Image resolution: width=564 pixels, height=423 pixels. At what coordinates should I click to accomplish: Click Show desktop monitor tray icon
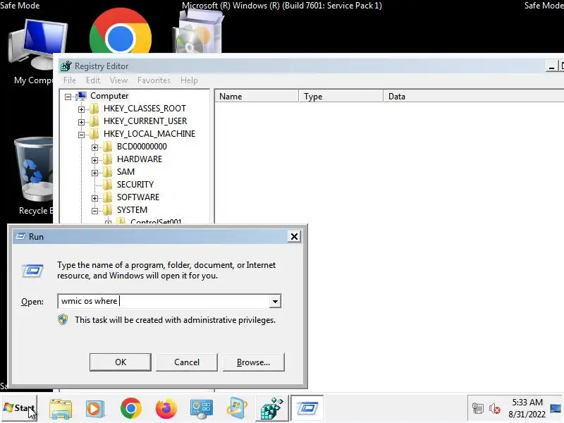[x=556, y=408]
